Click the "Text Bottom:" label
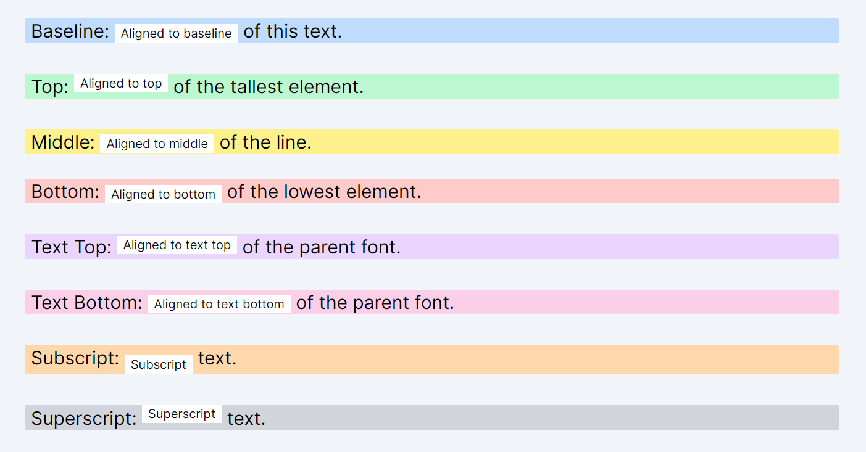 point(87,303)
